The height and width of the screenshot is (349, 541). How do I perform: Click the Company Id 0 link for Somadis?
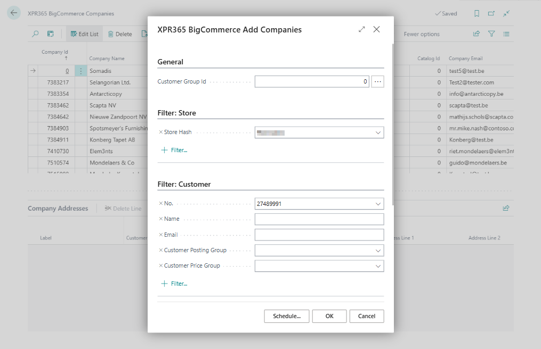pos(67,71)
